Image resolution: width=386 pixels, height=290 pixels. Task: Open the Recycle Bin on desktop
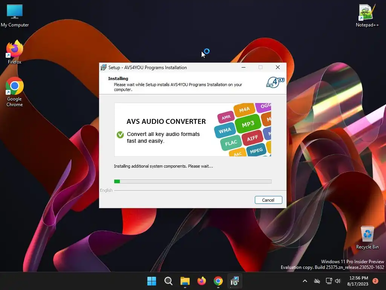[367, 238]
